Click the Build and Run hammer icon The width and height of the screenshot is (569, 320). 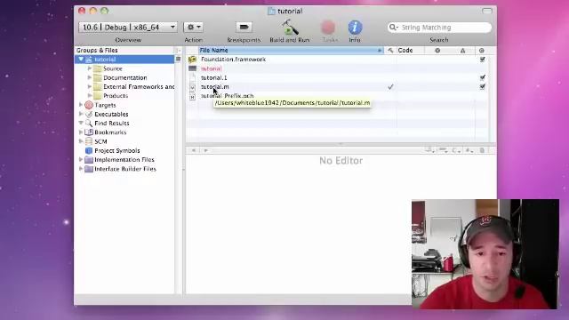pos(290,28)
